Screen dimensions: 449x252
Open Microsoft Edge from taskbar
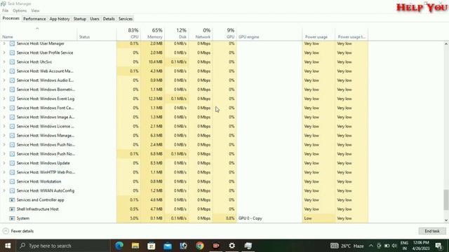pos(119,246)
